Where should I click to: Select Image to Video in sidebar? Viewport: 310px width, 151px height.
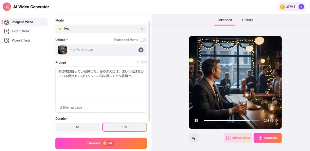(x=22, y=22)
